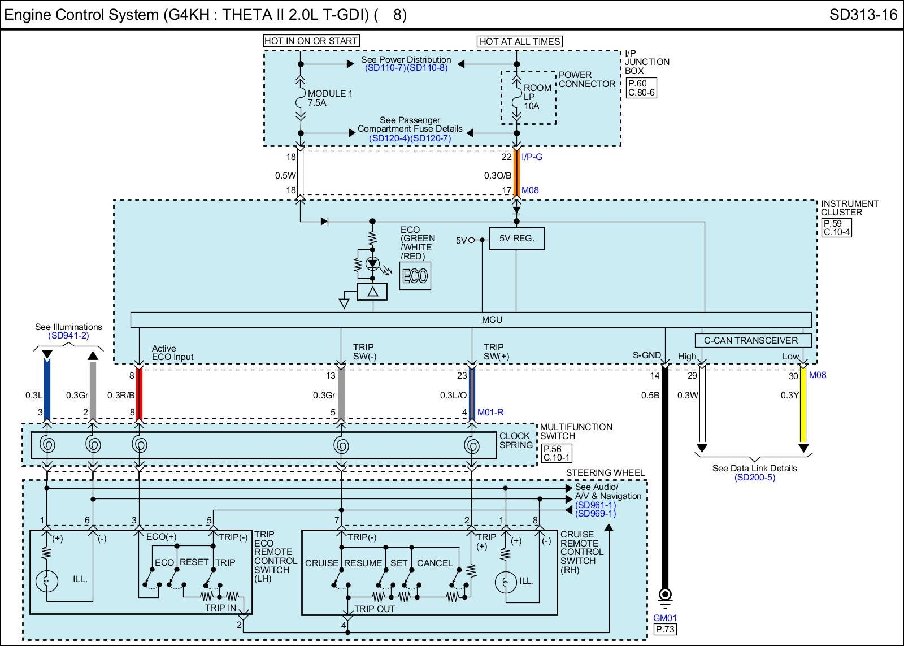Image resolution: width=904 pixels, height=646 pixels.
Task: Open the SD110-7 power distribution link
Action: 385,68
